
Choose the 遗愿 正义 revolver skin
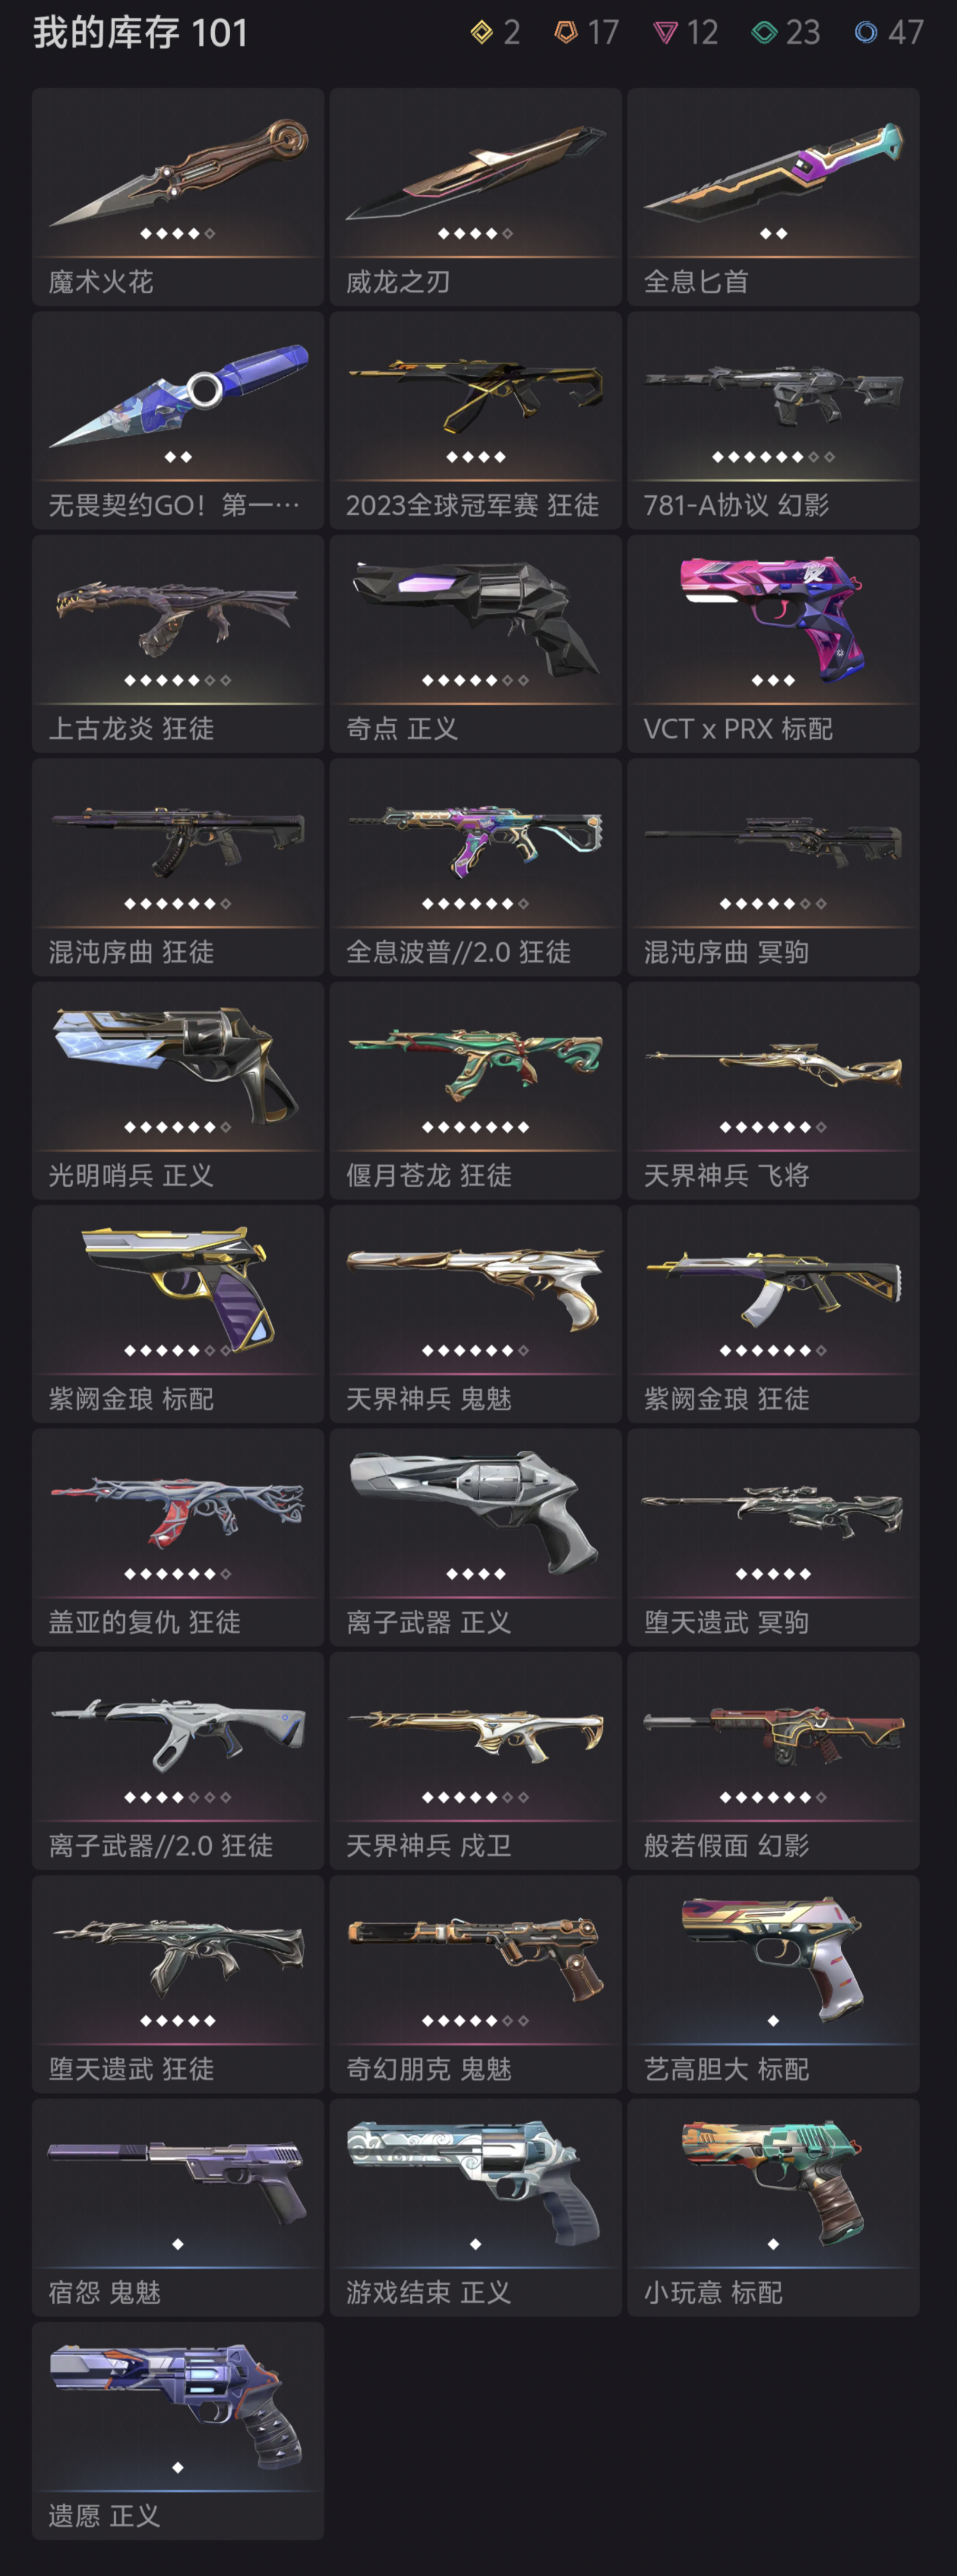[x=178, y=2431]
